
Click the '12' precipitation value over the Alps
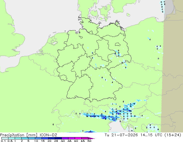click(95, 116)
